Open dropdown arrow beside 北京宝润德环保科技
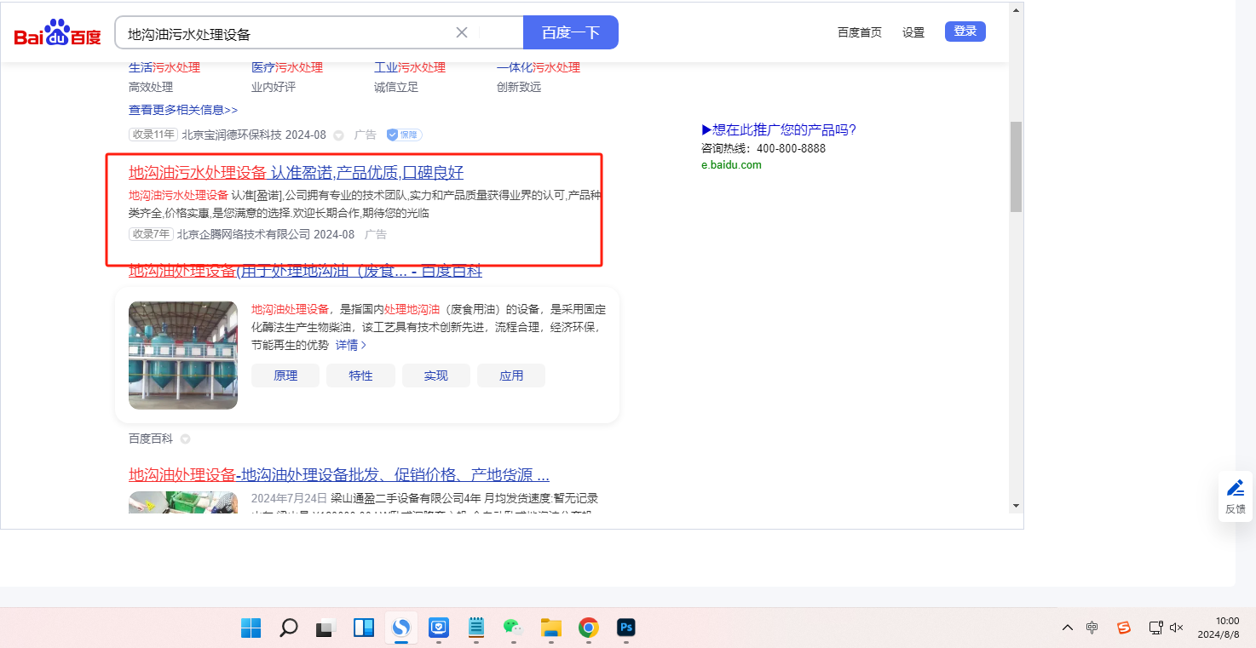Viewport: 1256px width, 648px height. 338,135
